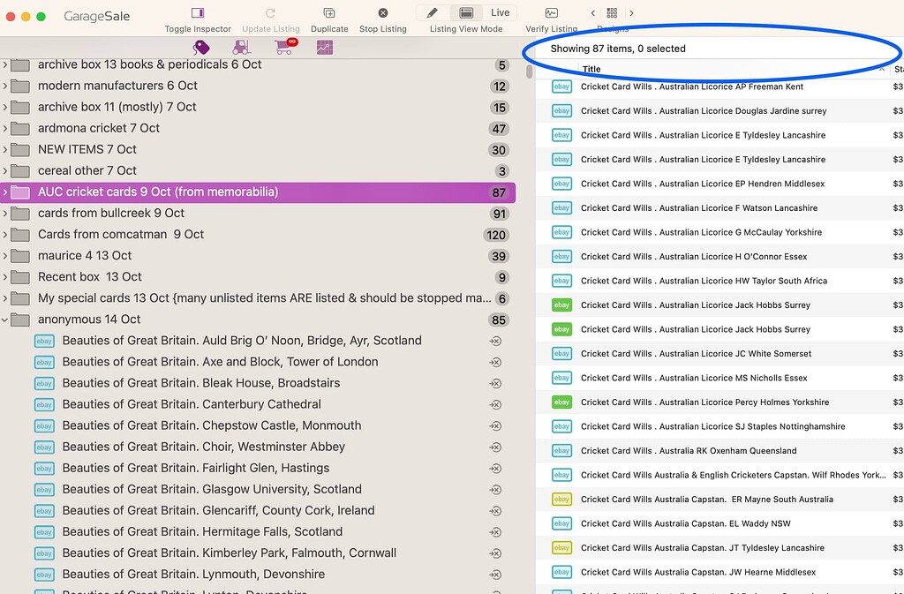This screenshot has height=594, width=904.
Task: Click ebay icon for Canterbury Cathedral
Action: 44,405
